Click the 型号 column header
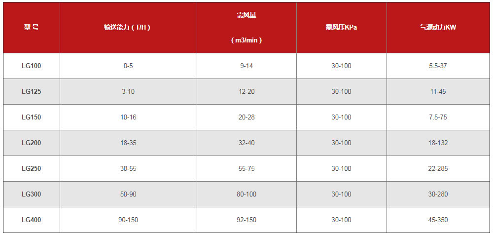Viewport: 493px width, 235px height. point(31,28)
